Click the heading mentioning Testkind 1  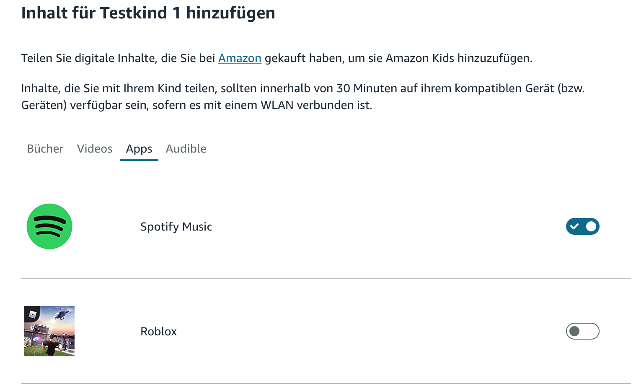pyautogui.click(x=148, y=13)
